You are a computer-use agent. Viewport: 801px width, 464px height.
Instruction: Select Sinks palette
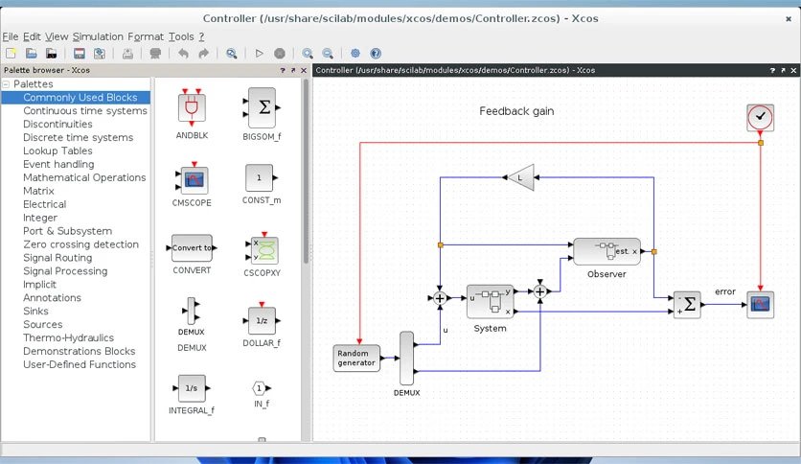(35, 312)
